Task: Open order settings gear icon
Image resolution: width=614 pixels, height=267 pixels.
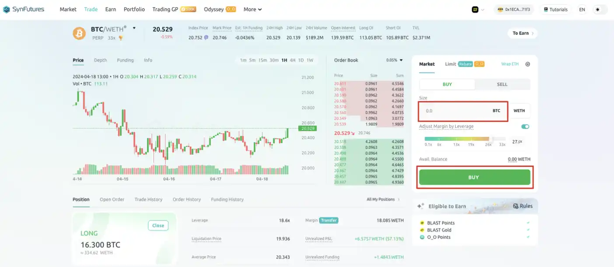Action: pos(527,64)
